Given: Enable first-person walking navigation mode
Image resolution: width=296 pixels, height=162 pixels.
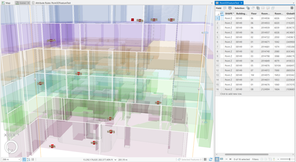Looking at the screenshot, I should tap(14, 135).
